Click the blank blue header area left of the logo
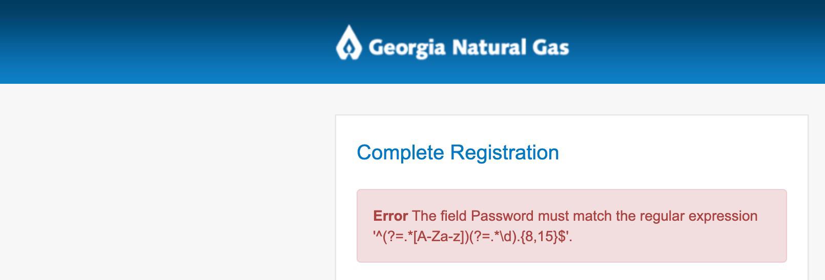 tap(164, 42)
